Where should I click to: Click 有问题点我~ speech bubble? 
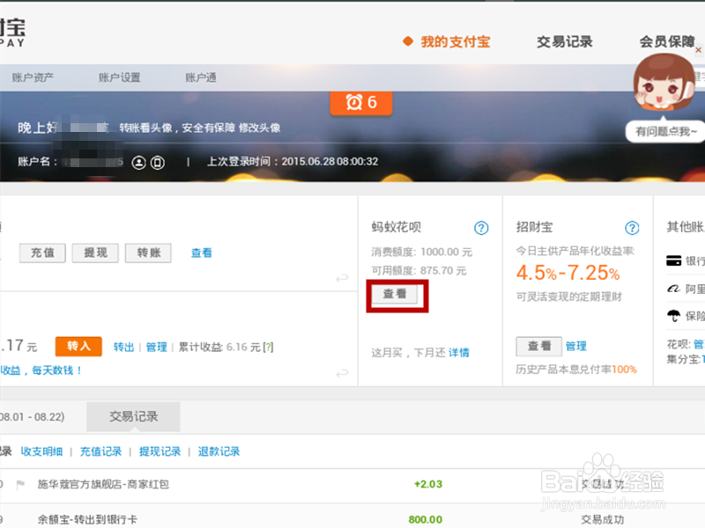coord(665,131)
